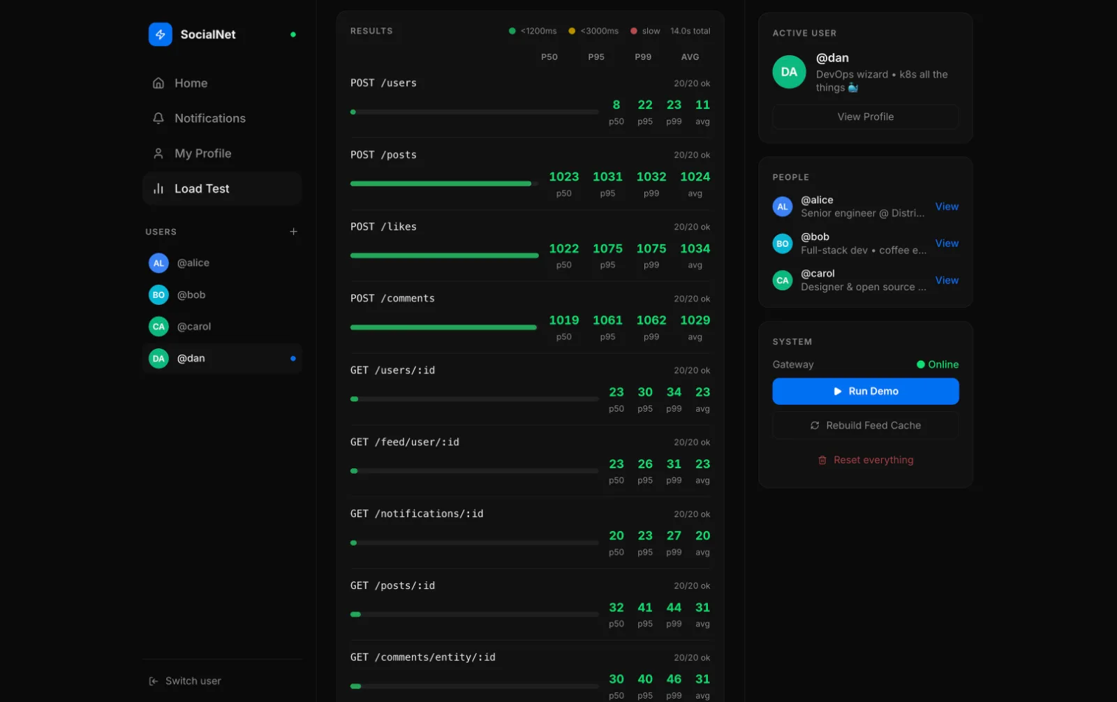Click the CA avatar in People panel
This screenshot has height=702, width=1117.
point(783,281)
